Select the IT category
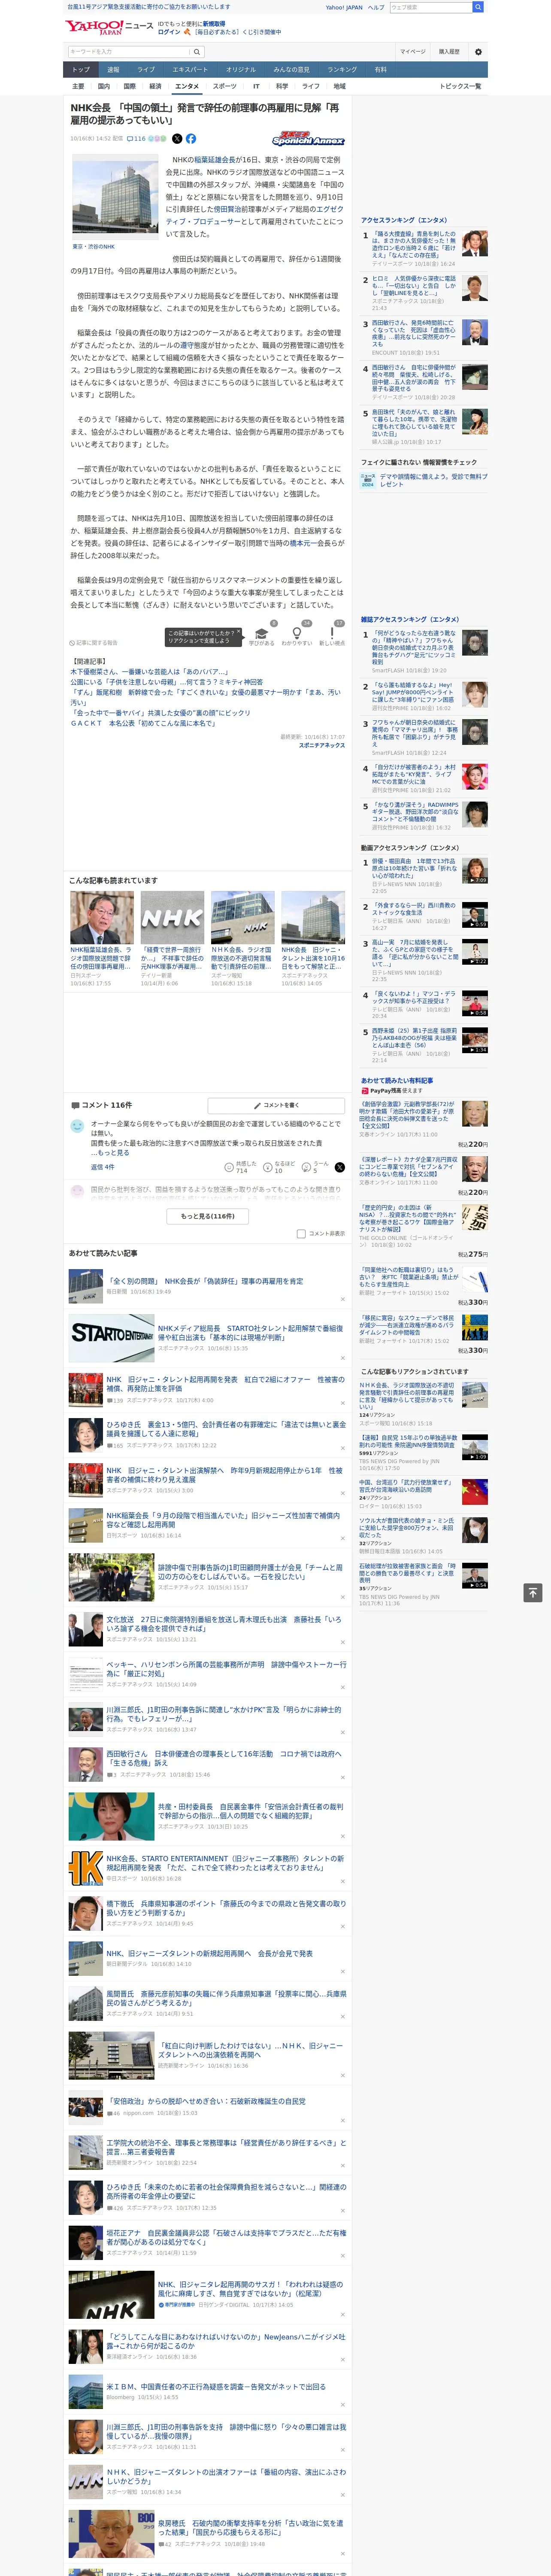This screenshot has height=2576, width=551. point(256,86)
